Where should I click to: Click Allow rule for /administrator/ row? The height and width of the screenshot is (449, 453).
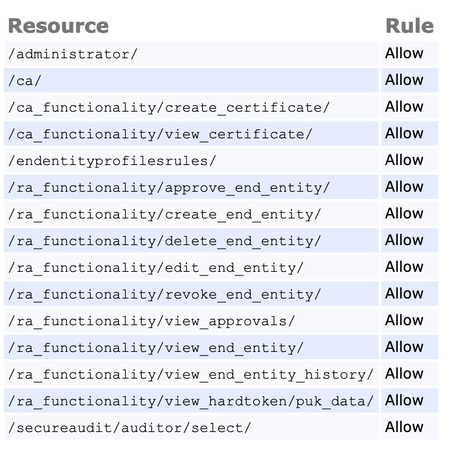[404, 53]
